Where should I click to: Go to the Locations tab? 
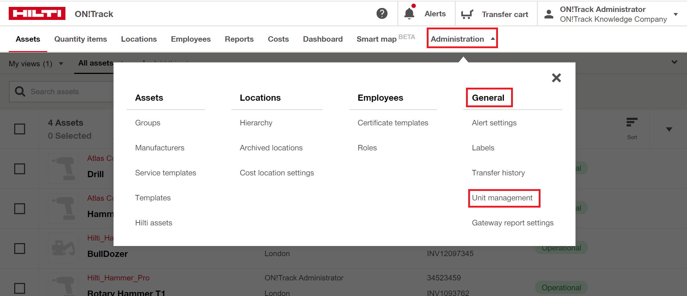139,39
